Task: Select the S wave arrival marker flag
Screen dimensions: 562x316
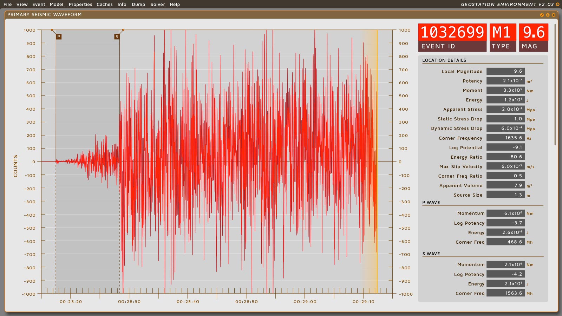Action: pos(117,37)
